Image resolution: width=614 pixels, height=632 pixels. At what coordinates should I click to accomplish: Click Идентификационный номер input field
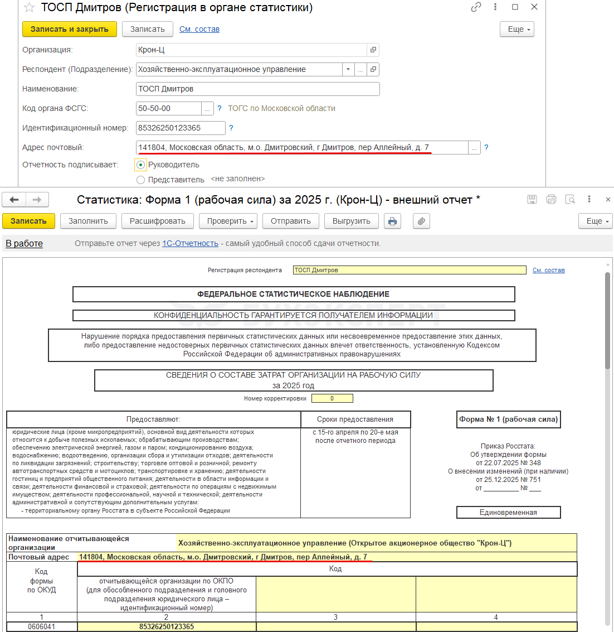tap(181, 128)
